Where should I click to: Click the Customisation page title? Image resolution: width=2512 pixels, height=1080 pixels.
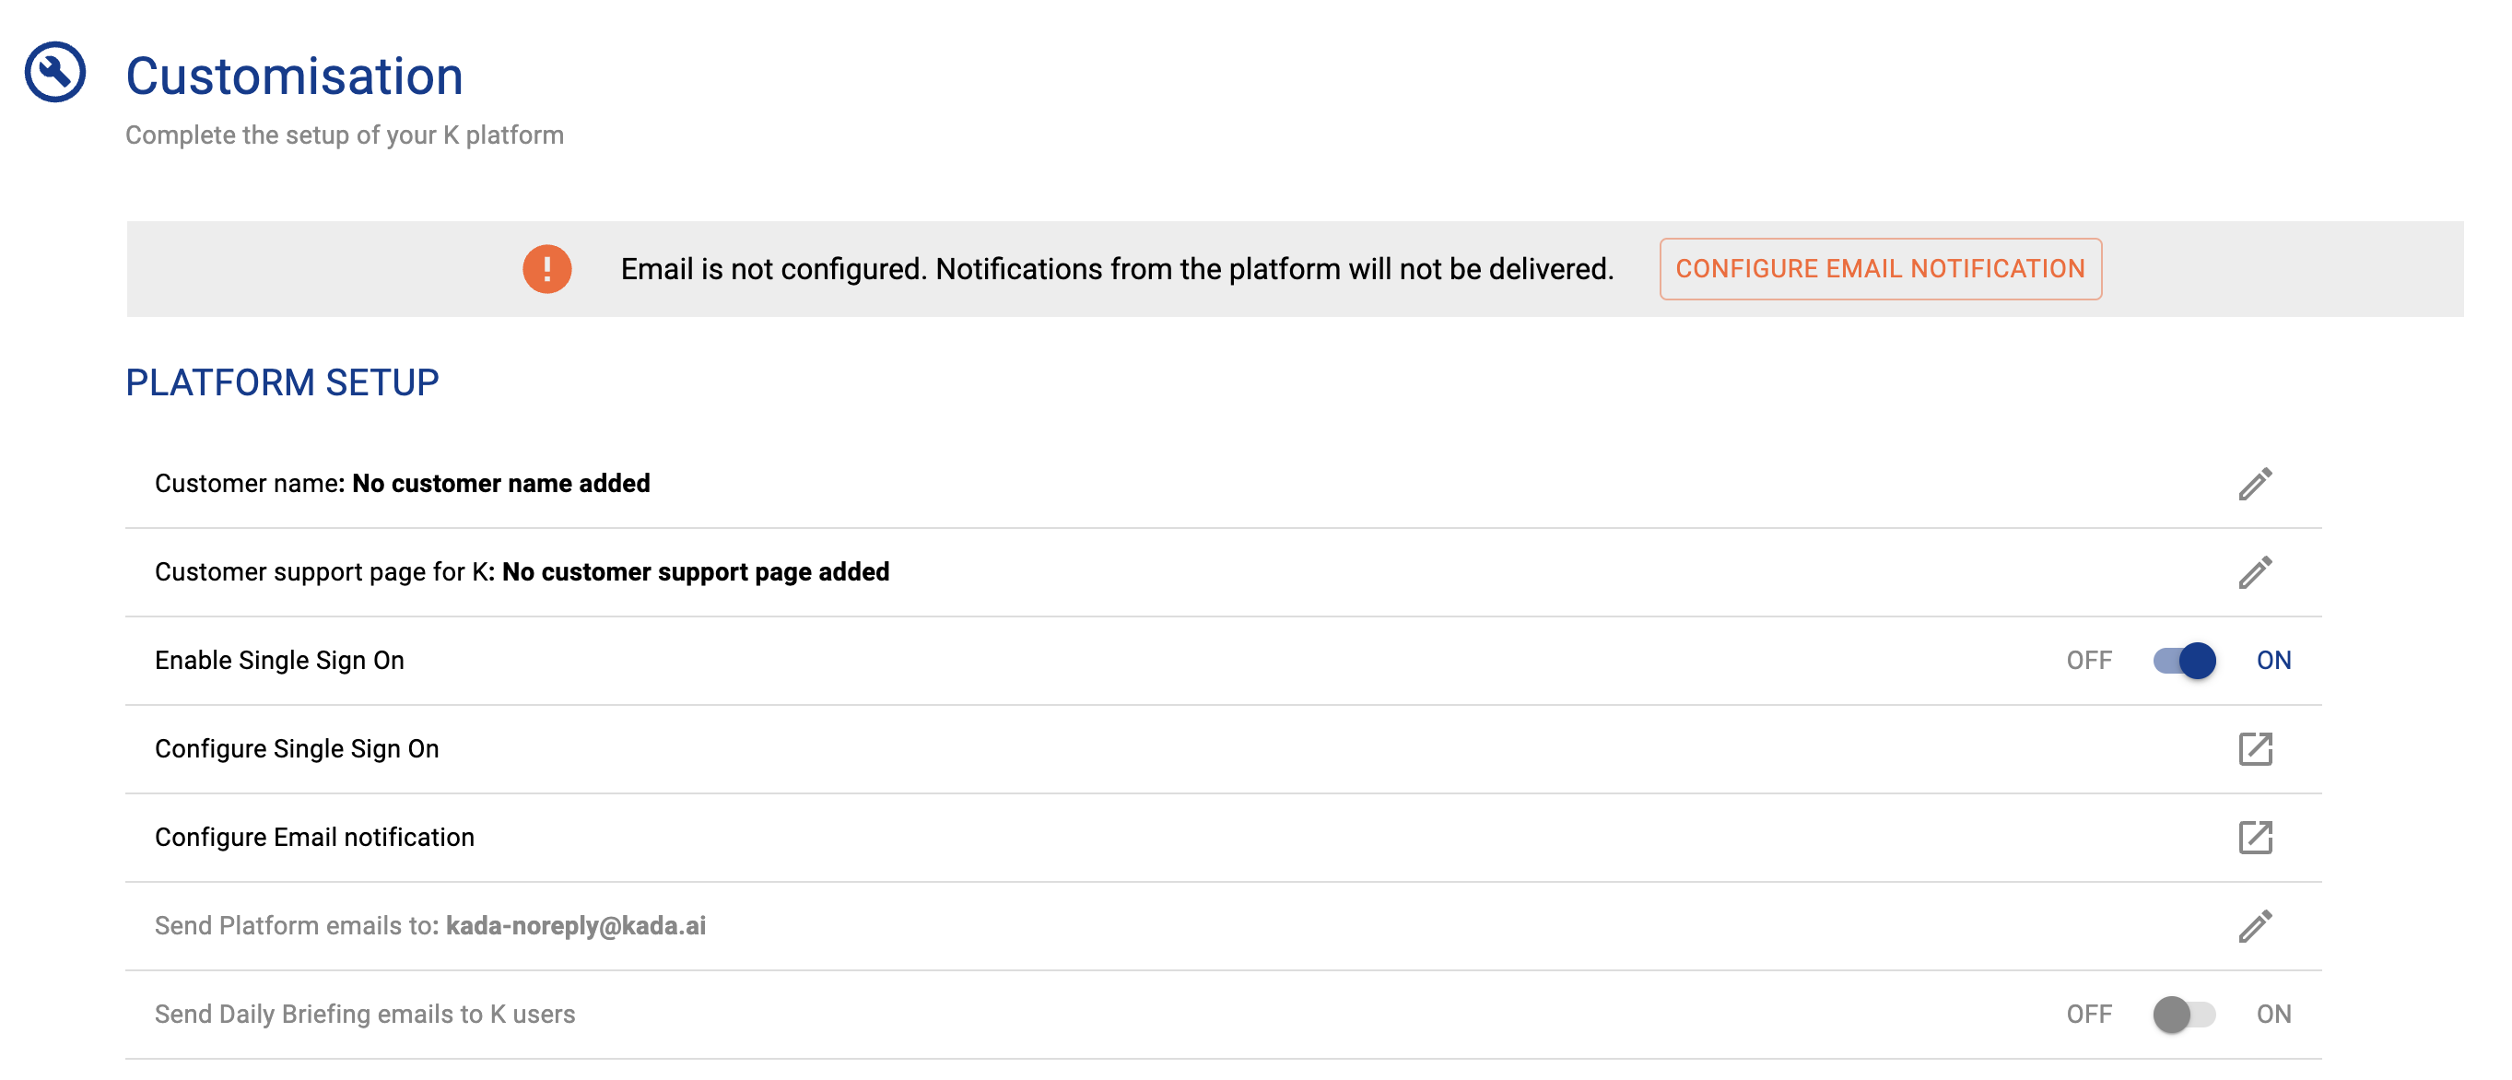click(x=294, y=76)
